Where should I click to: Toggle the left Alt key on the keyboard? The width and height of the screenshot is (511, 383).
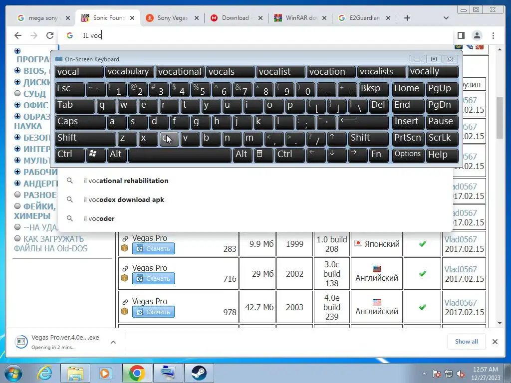click(x=117, y=155)
